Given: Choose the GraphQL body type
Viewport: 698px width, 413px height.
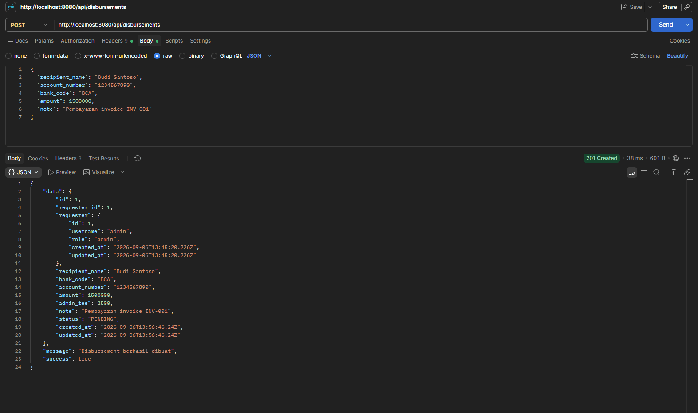Looking at the screenshot, I should point(214,56).
